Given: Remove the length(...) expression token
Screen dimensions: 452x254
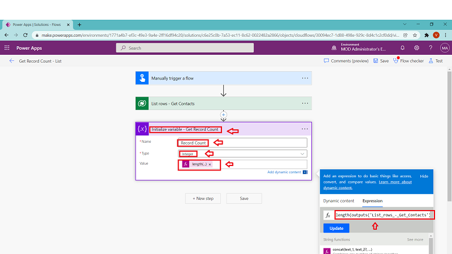Looking at the screenshot, I should tap(210, 164).
